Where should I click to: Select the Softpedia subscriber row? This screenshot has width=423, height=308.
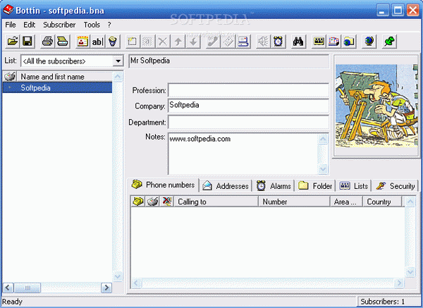coord(57,87)
